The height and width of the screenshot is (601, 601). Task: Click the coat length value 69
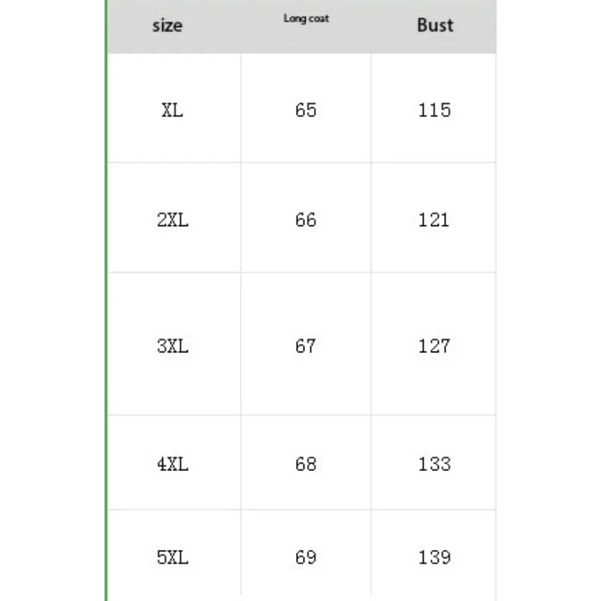click(306, 557)
